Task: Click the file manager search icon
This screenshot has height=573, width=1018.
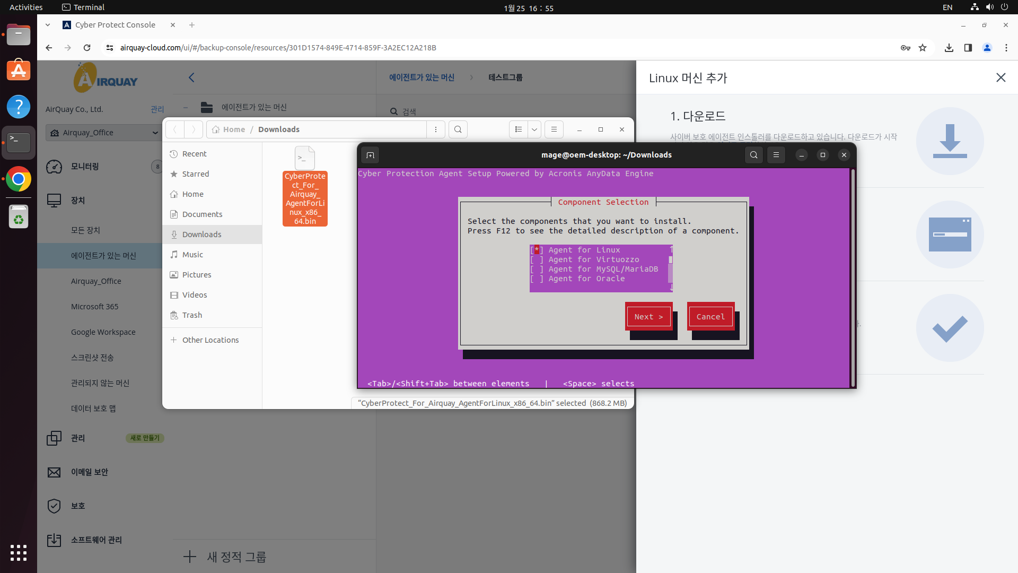Action: coord(458,129)
